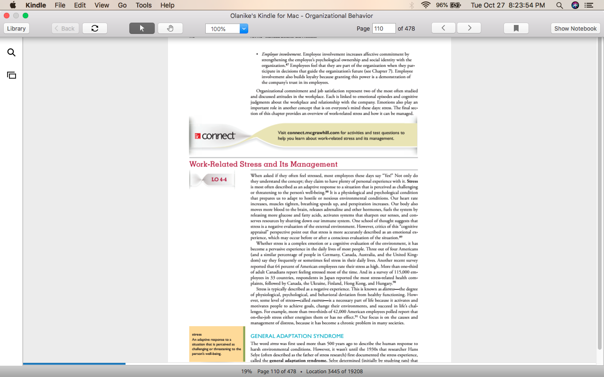The width and height of the screenshot is (604, 377).
Task: Click the Bluetooth icon in menu bar
Action: [411, 5]
